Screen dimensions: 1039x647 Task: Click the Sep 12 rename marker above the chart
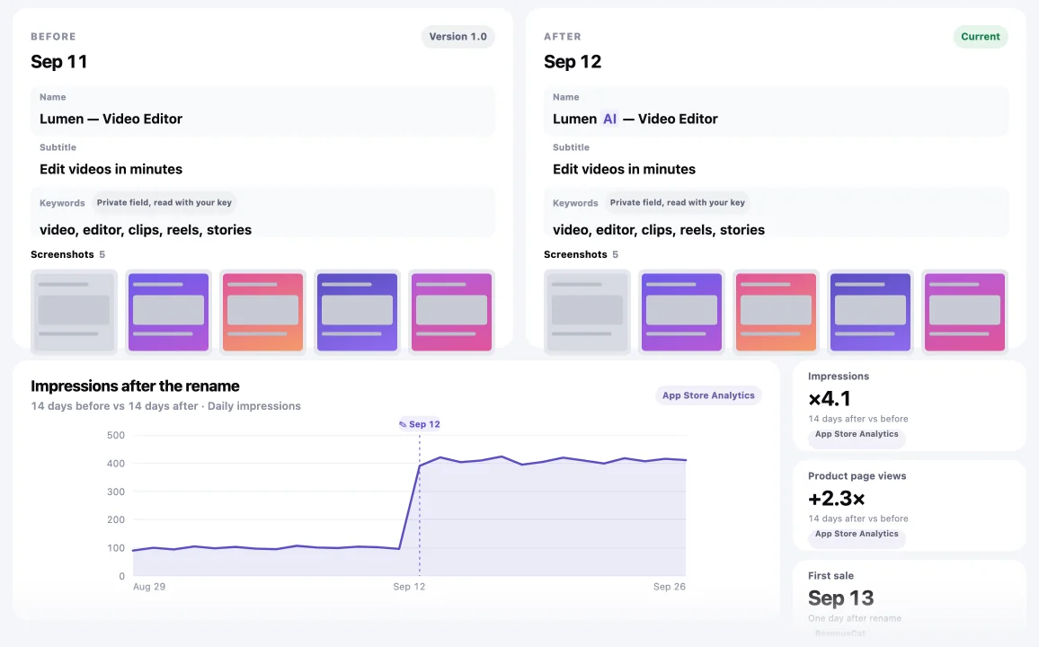[420, 424]
